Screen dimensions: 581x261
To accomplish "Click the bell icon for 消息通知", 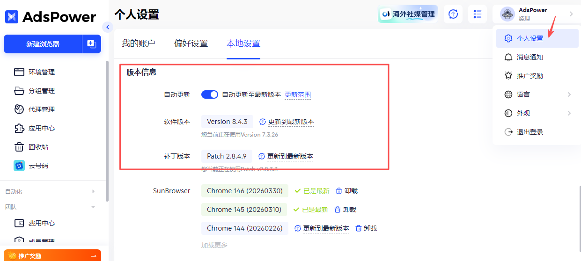I will 508,57.
